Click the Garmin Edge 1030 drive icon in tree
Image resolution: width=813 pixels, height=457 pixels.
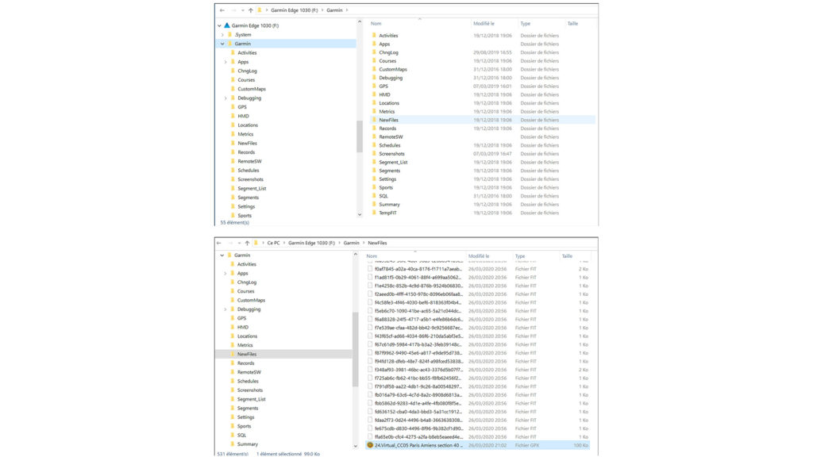point(226,25)
